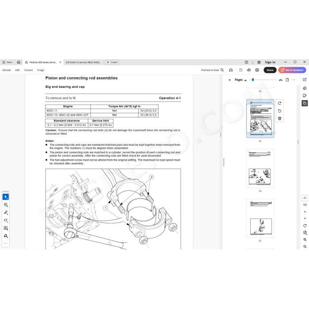The image size is (309, 309).
Task: Switch to Perkins 400 series service tab
Action: point(43,62)
